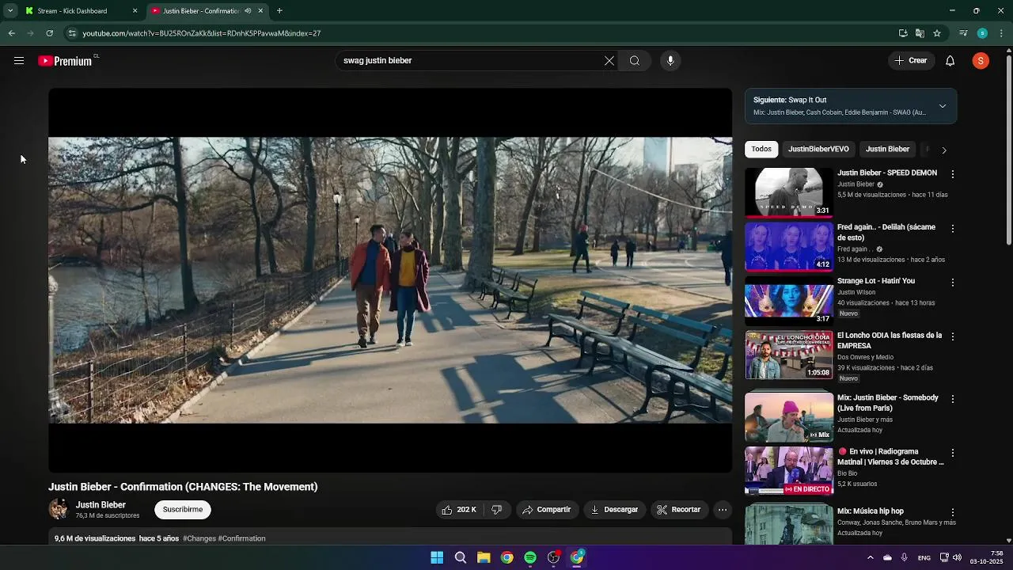Click the video player to pause
This screenshot has width=1013, height=570.
[390, 280]
